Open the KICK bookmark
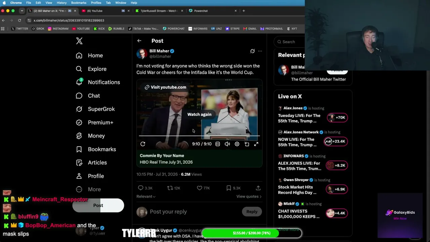Image resolution: width=430 pixels, height=242 pixels. (x=99, y=29)
